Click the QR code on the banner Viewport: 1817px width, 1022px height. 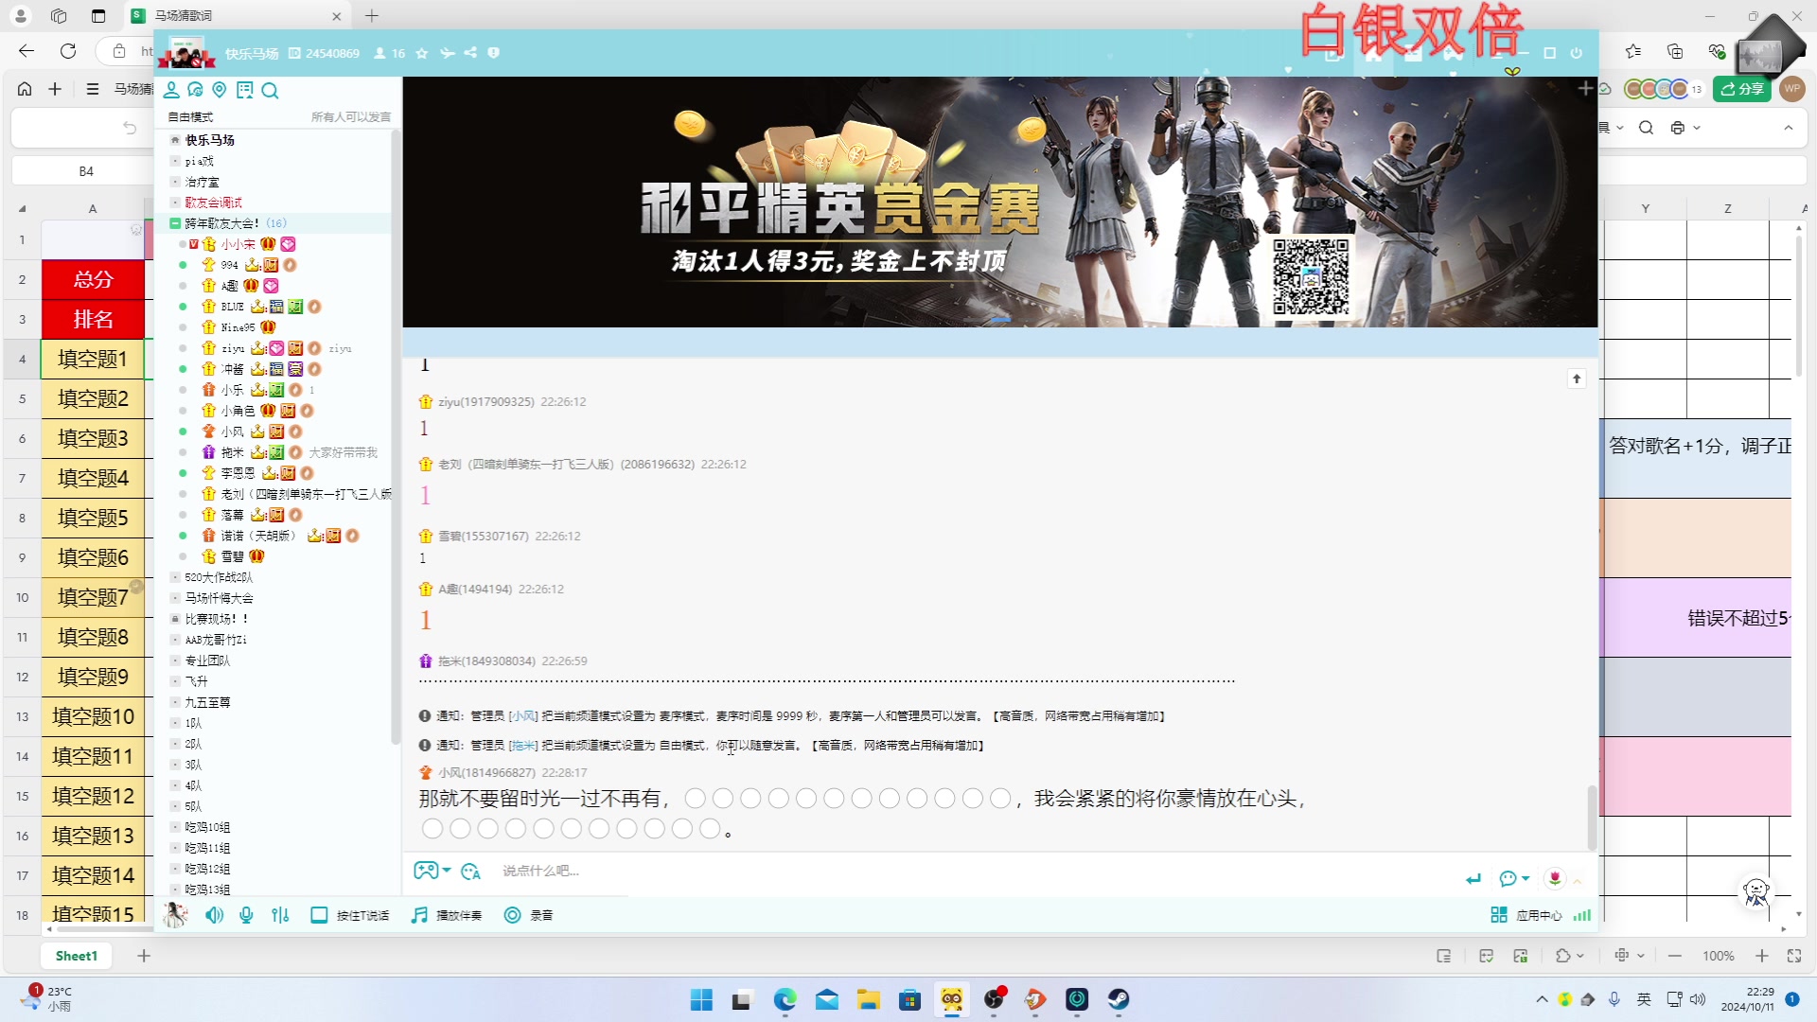1311,275
